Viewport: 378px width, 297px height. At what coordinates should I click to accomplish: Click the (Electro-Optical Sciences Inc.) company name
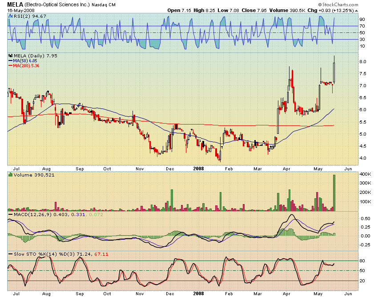coord(57,5)
